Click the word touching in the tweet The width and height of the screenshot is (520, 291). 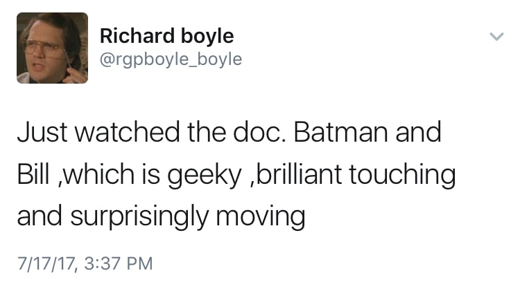(x=402, y=176)
